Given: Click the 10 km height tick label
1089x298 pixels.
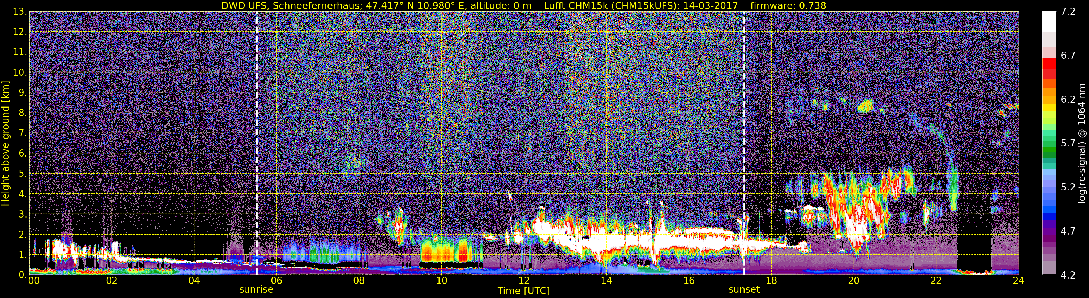Looking at the screenshot, I should [20, 73].
